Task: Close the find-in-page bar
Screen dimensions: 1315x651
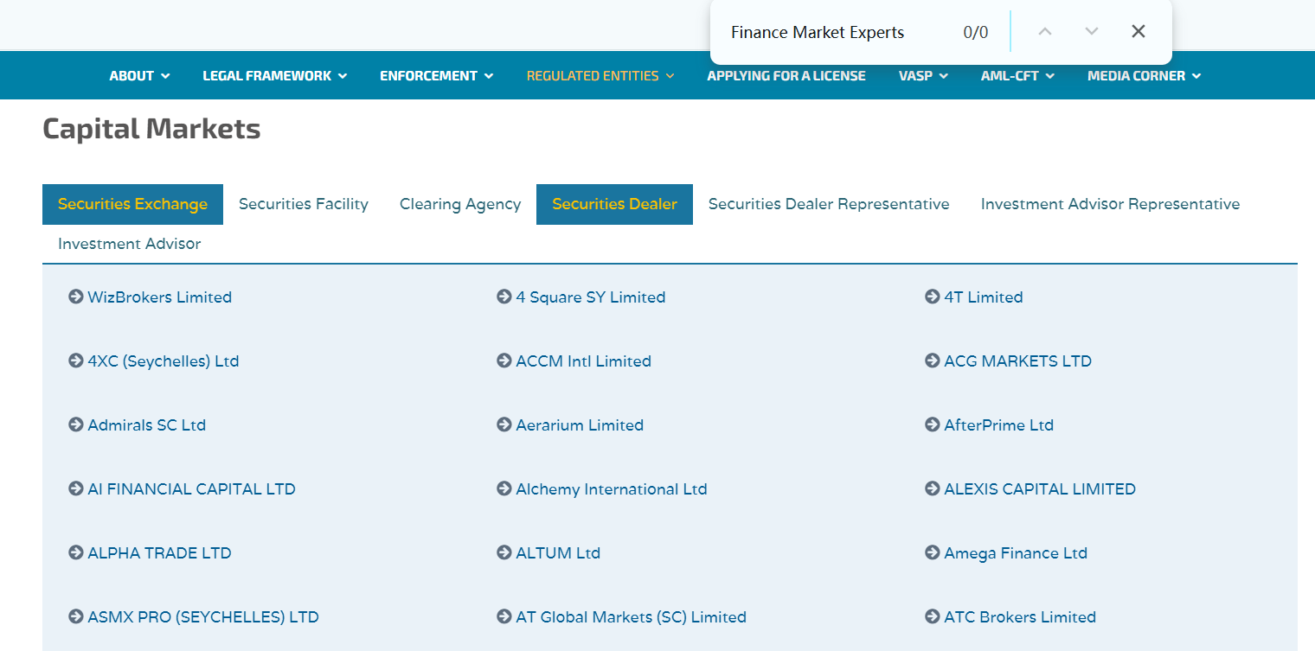Action: point(1139,32)
